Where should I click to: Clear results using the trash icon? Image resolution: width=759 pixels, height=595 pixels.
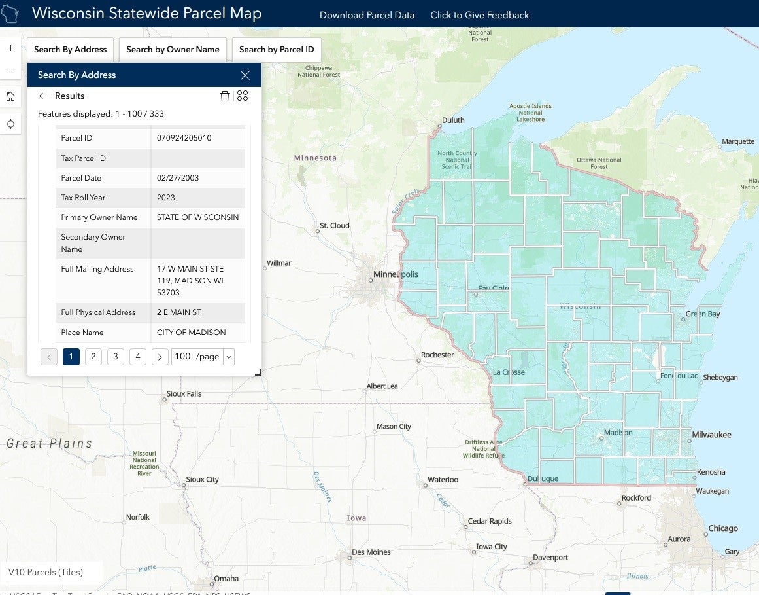[225, 96]
